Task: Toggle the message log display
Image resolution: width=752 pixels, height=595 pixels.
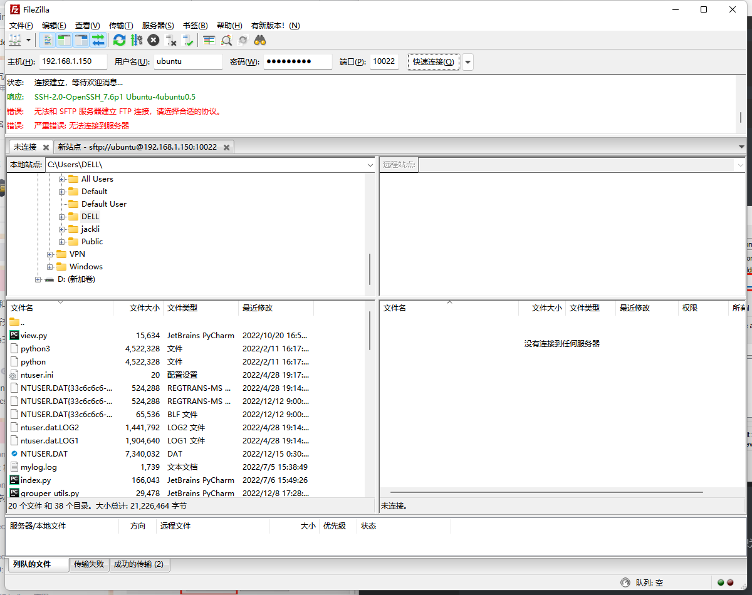Action: (48, 40)
